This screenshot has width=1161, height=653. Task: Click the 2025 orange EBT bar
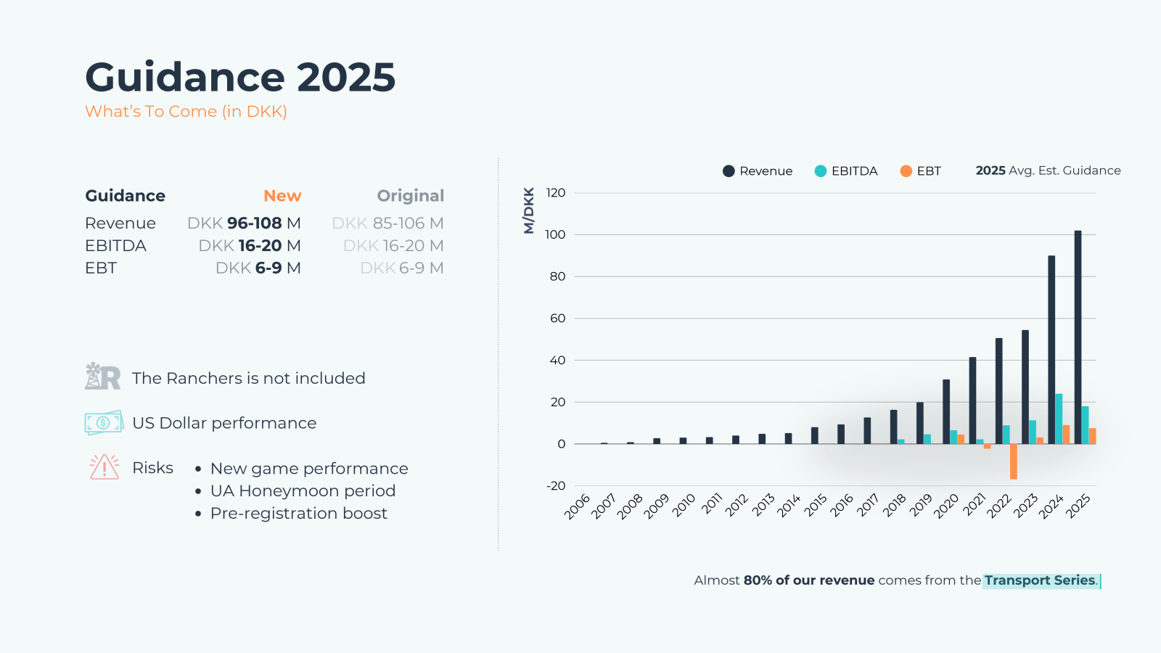[1094, 435]
